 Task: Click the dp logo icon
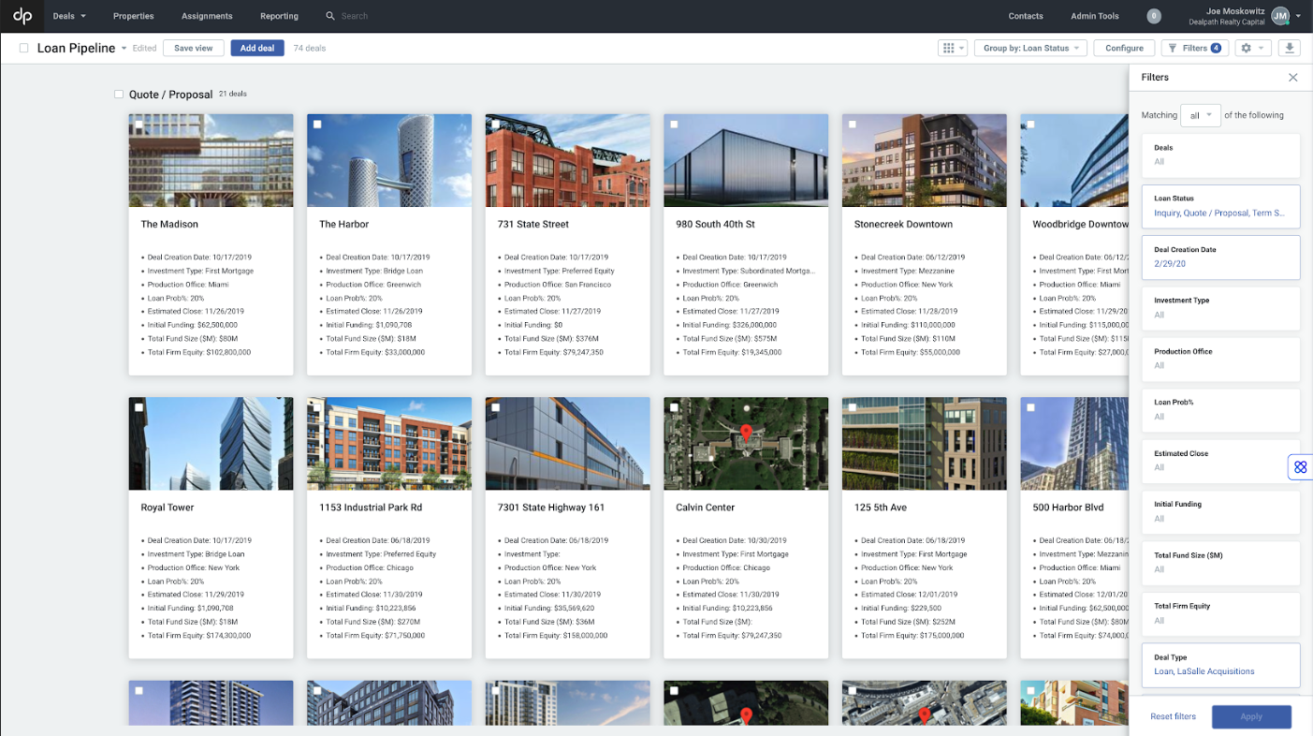coord(21,16)
